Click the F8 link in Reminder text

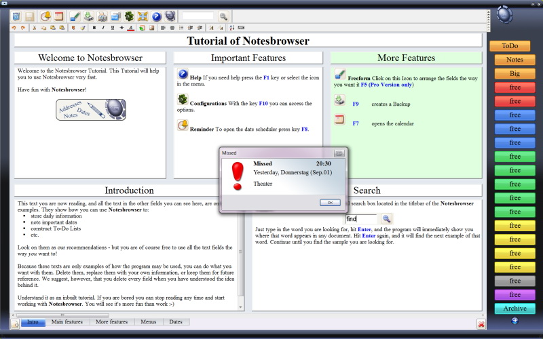click(304, 129)
